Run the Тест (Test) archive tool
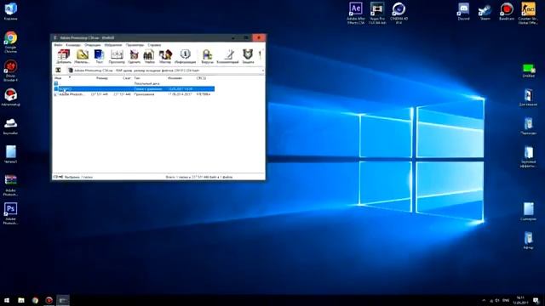Image resolution: width=545 pixels, height=306 pixels. [x=100, y=56]
